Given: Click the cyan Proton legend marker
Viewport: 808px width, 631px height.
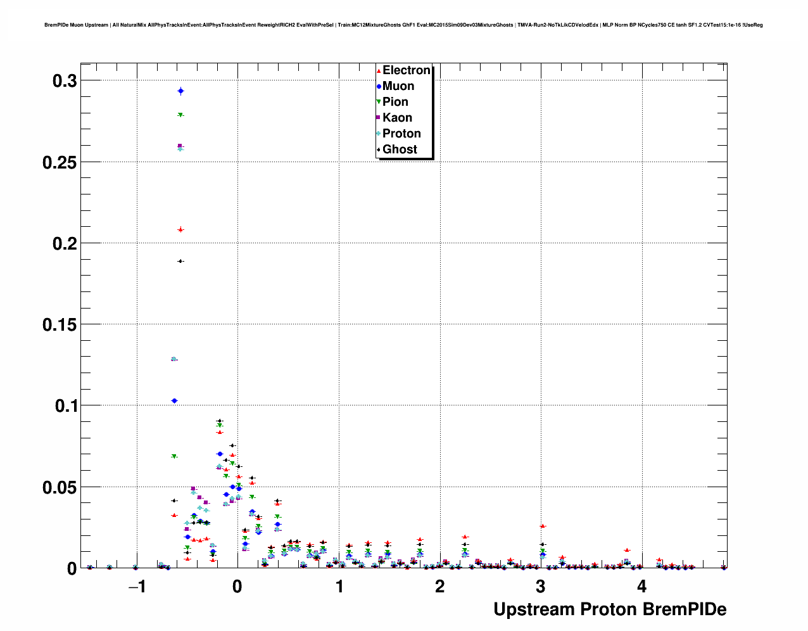Looking at the screenshot, I should pyautogui.click(x=379, y=134).
